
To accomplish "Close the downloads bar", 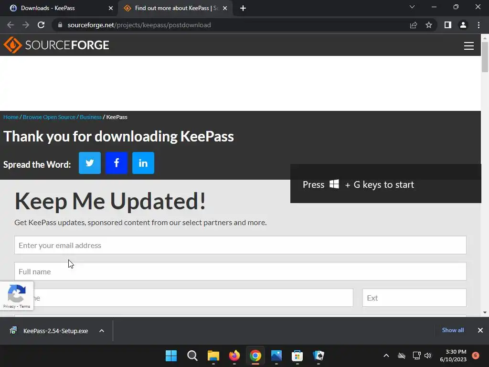I will (x=480, y=330).
